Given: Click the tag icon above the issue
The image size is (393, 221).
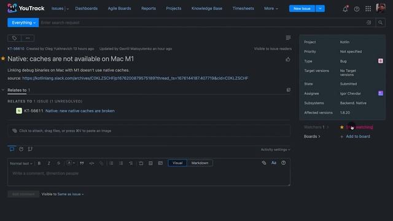Looking at the screenshot, I should point(14,38).
